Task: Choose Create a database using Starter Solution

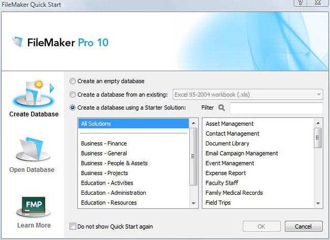Action: point(73,108)
